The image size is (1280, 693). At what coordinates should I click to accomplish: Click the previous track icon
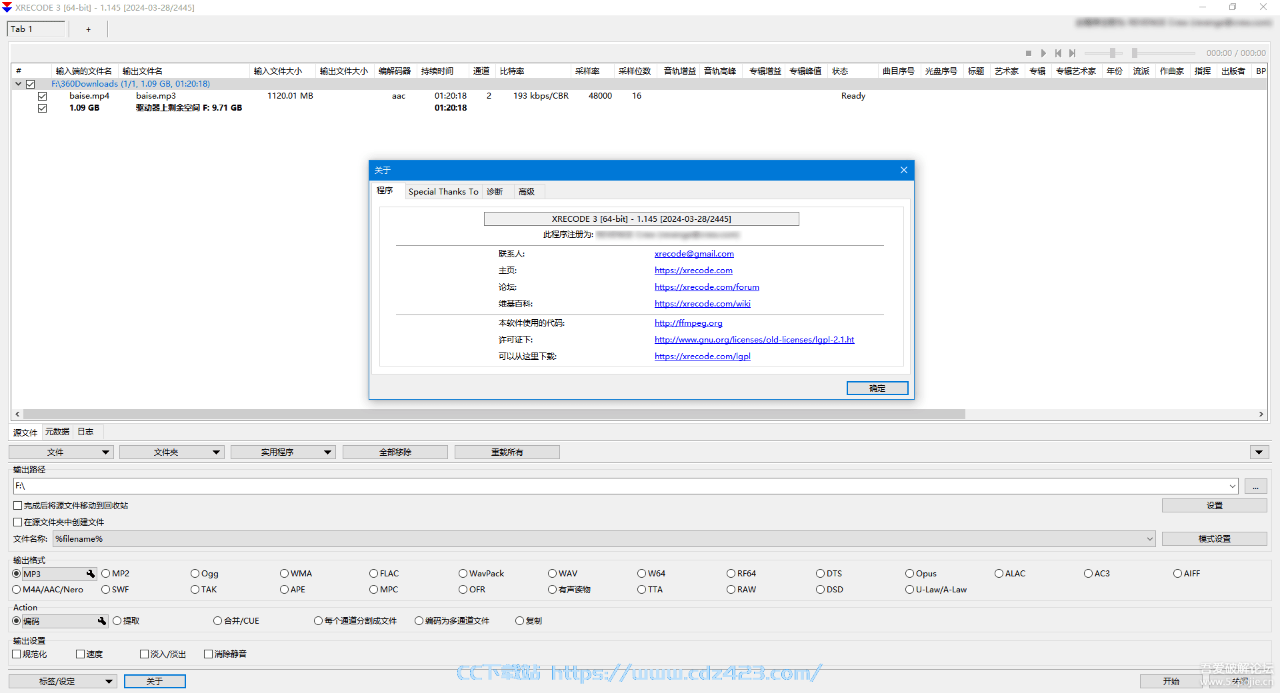click(1058, 53)
